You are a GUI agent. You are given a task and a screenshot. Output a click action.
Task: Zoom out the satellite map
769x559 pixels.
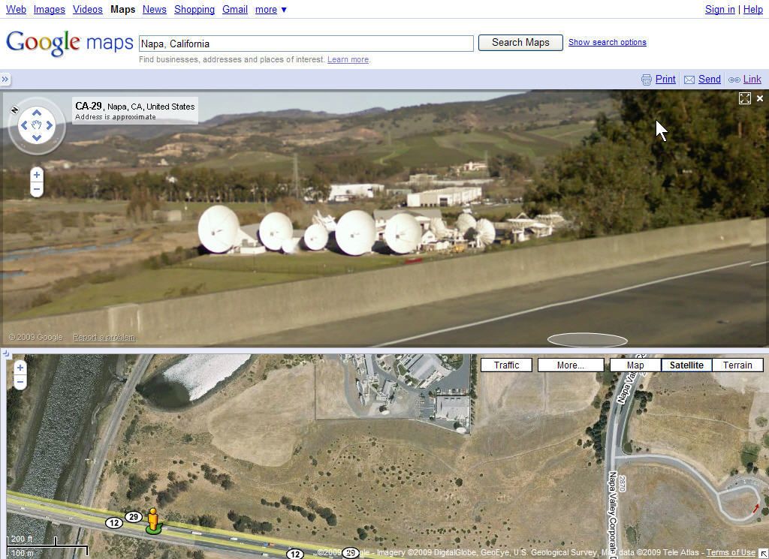pyautogui.click(x=20, y=382)
